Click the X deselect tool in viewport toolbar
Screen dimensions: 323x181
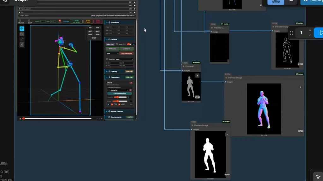pos(22,45)
